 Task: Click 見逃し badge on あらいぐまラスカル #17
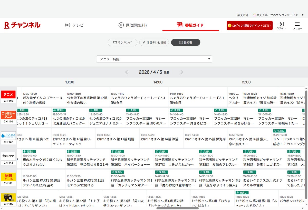[250, 172]
